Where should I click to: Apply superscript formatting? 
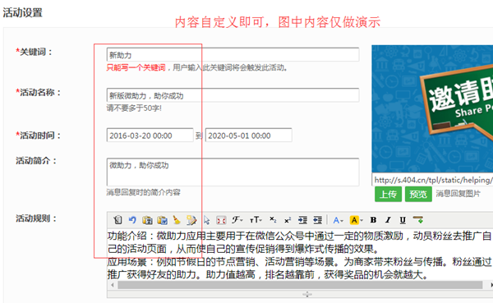[288, 220]
